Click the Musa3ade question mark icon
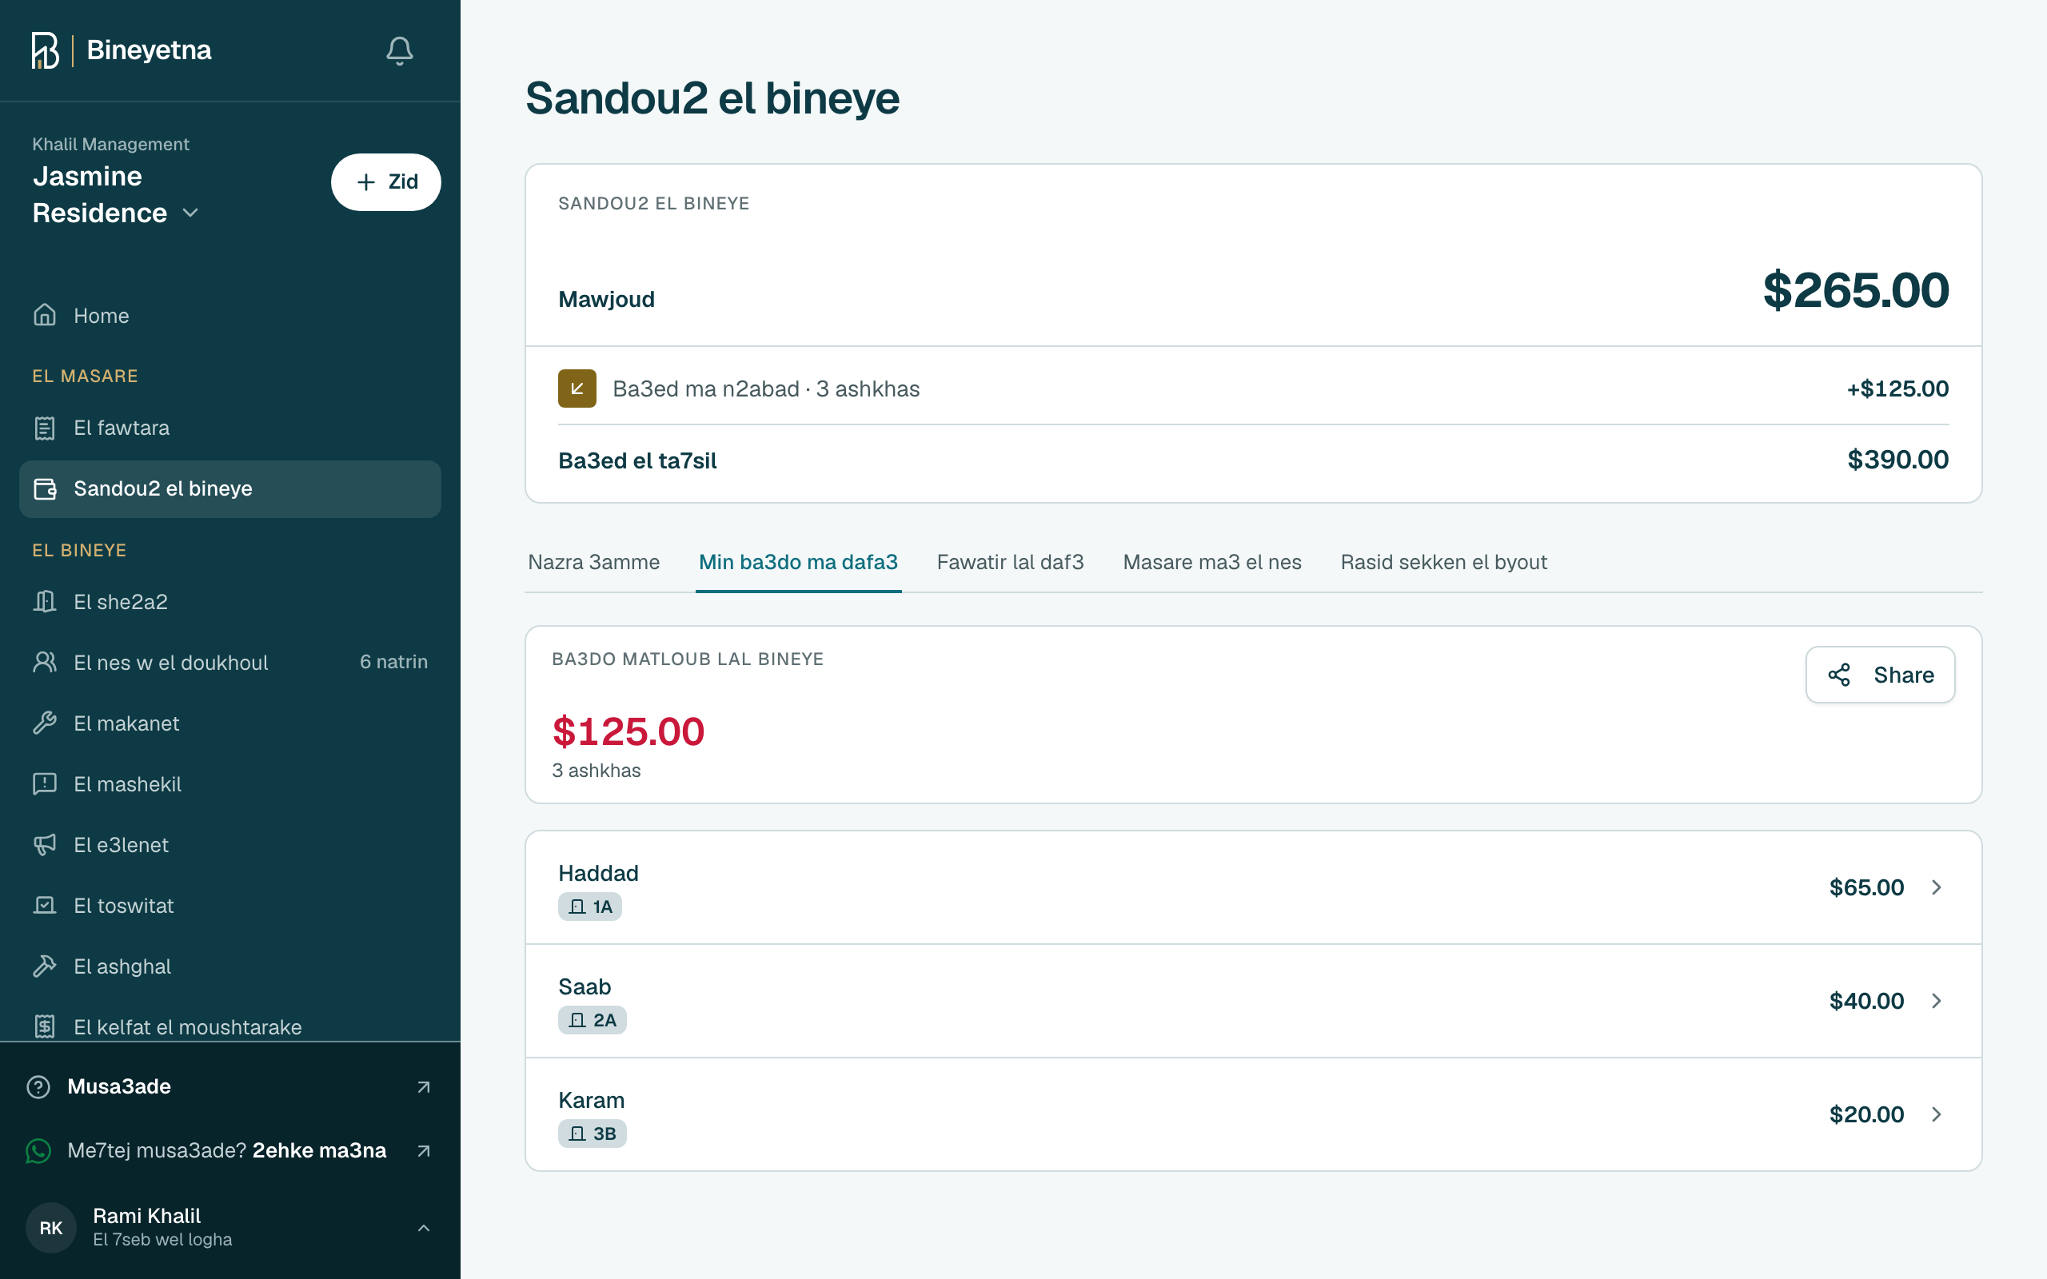Screen dimensions: 2047x1279 click(39, 1087)
